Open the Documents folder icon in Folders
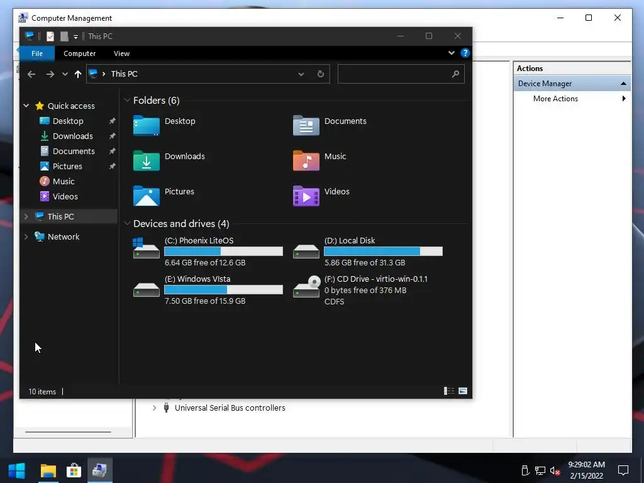The height and width of the screenshot is (483, 644). 306,125
